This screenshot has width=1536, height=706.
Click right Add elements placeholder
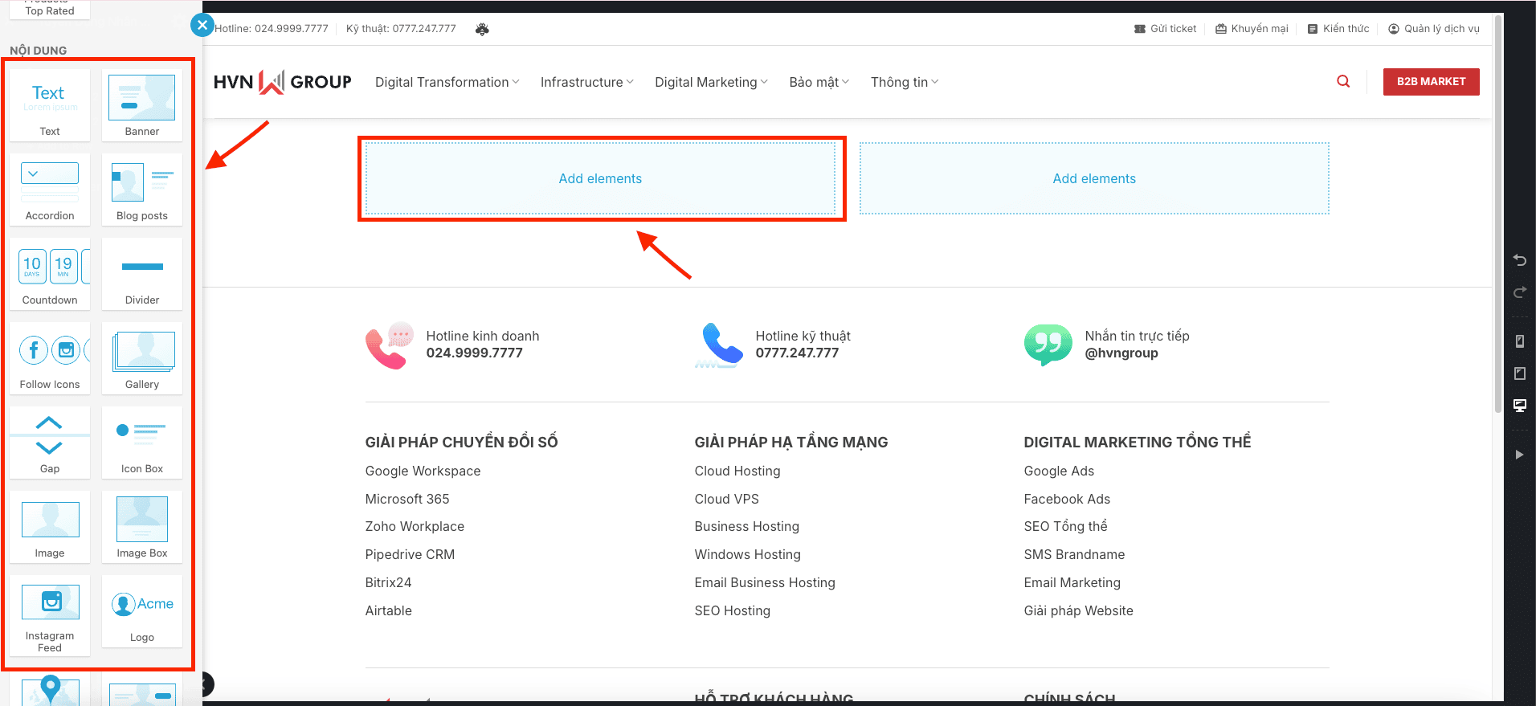click(x=1094, y=178)
